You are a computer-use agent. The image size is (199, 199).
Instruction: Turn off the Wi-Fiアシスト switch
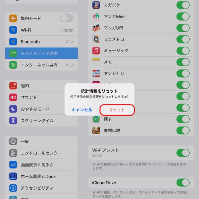pyautogui.click(x=183, y=153)
